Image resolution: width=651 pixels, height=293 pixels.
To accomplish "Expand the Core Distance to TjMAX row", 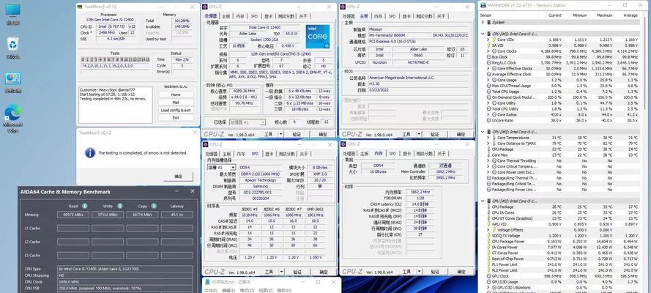I will click(488, 144).
